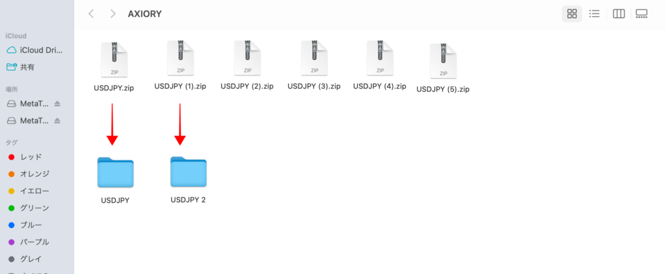Filter by the パープル purple tag

[35, 242]
